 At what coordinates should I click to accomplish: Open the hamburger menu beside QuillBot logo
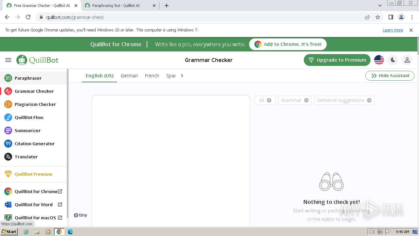pyautogui.click(x=8, y=60)
